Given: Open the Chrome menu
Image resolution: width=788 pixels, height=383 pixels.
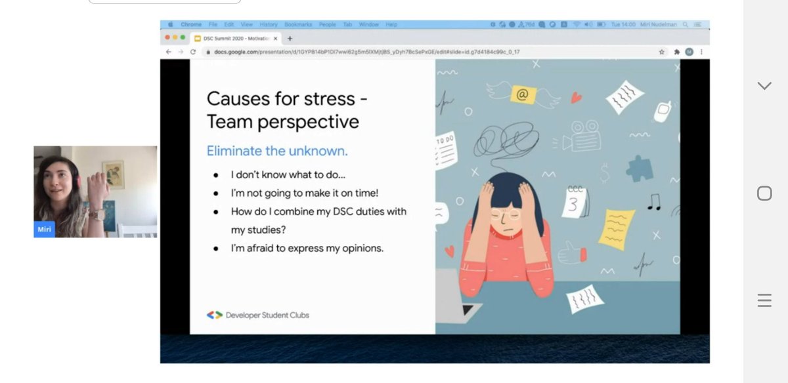Looking at the screenshot, I should point(192,24).
